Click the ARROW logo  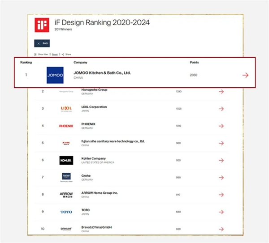pyautogui.click(x=66, y=195)
